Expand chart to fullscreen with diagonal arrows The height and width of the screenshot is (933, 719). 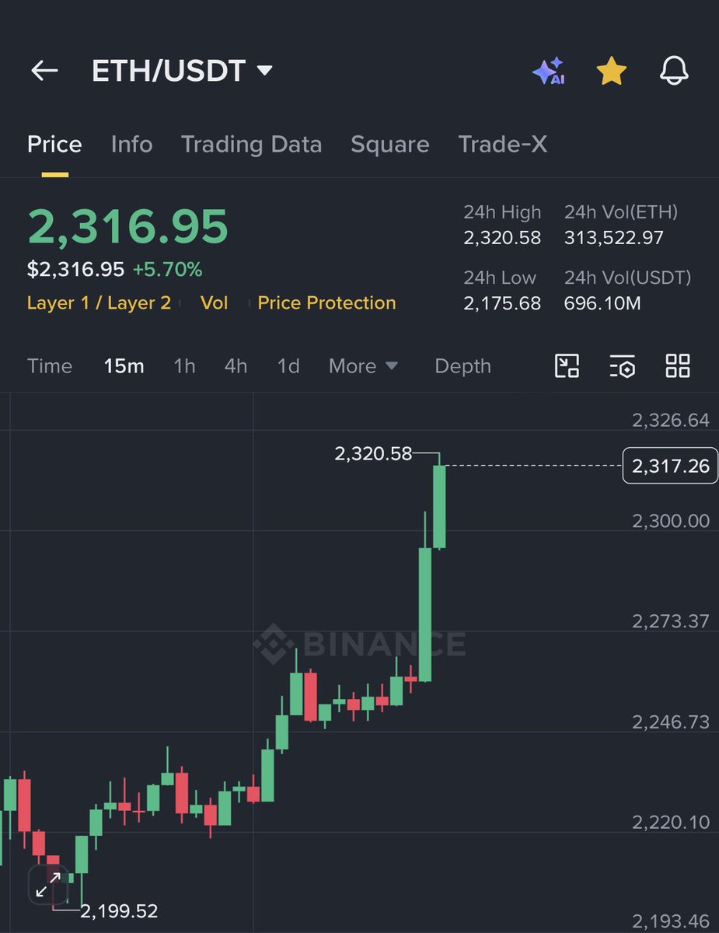tap(48, 884)
